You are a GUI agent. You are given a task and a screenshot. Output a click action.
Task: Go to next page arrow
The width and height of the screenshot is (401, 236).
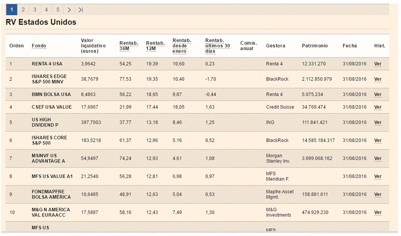69,10
